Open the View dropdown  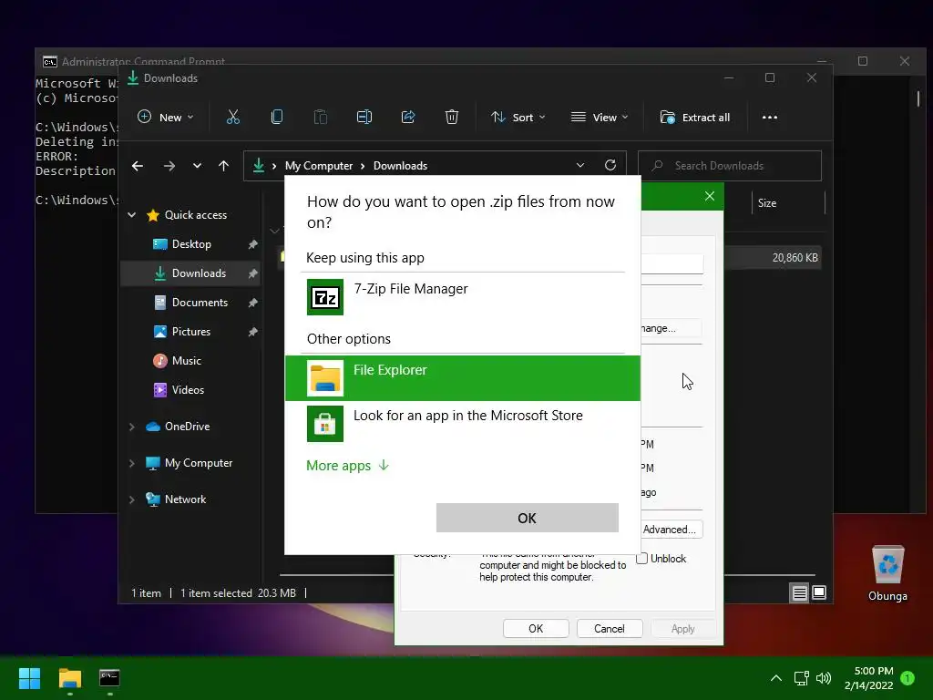point(600,118)
